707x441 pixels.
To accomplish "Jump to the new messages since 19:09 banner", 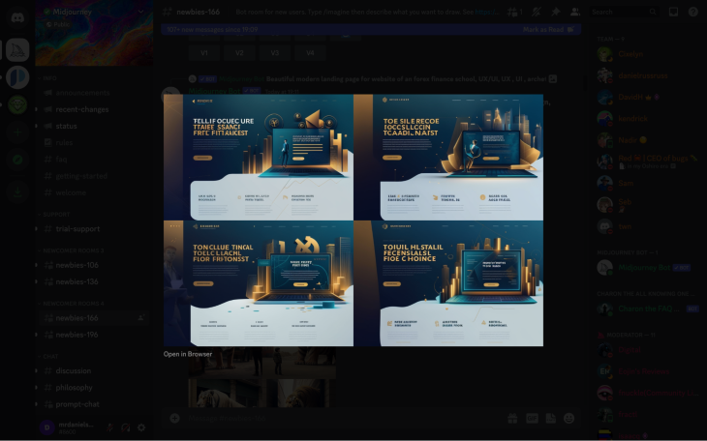I will coord(212,29).
